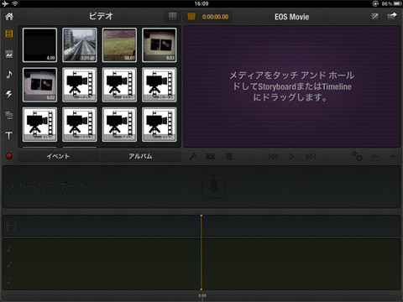Open the Transitions lightning bolt icon
Screen dimensions: 403x302
pyautogui.click(x=9, y=94)
